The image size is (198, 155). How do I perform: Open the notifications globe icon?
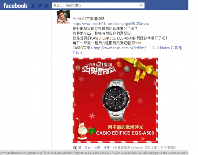tap(46, 6)
